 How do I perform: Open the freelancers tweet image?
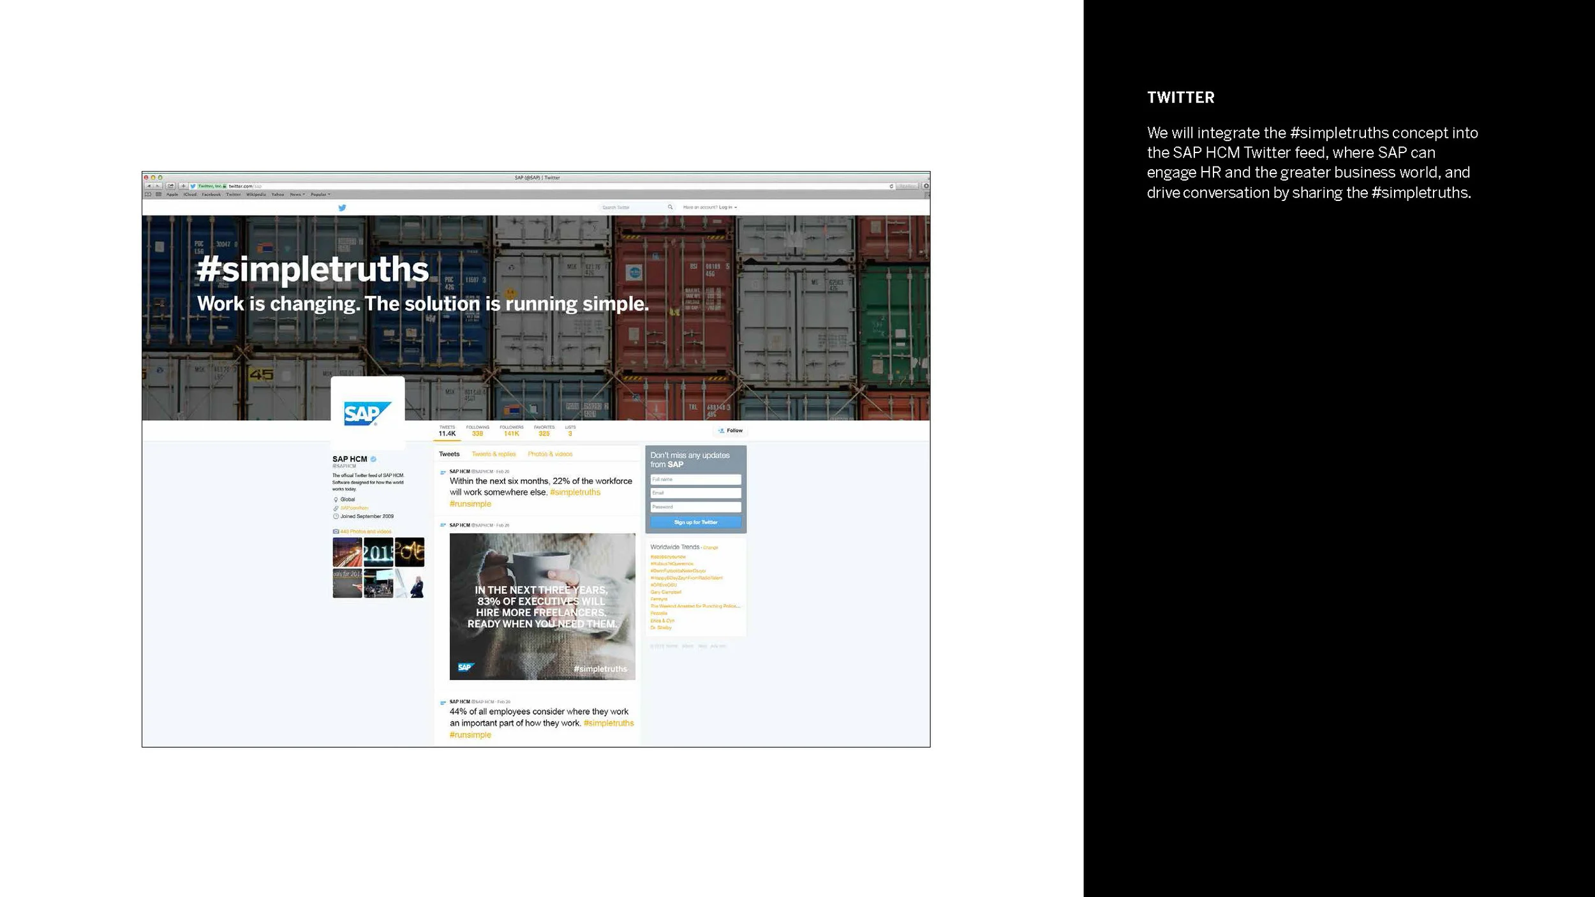tap(542, 606)
